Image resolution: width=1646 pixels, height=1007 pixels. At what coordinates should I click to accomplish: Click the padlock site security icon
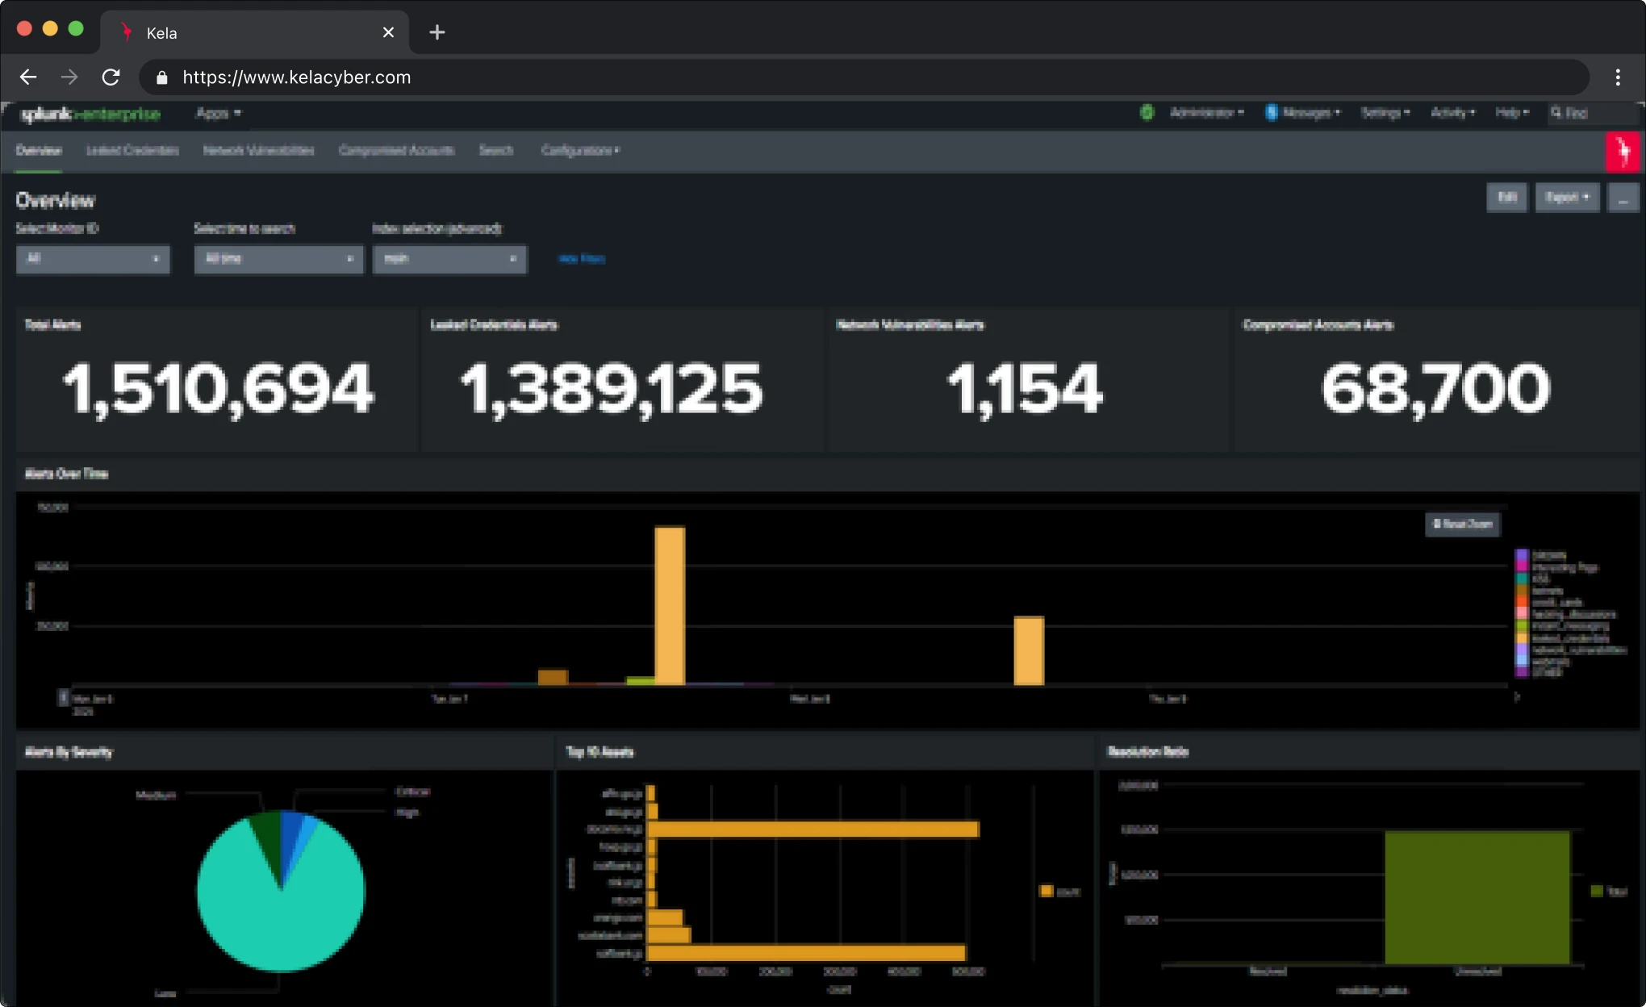point(161,77)
